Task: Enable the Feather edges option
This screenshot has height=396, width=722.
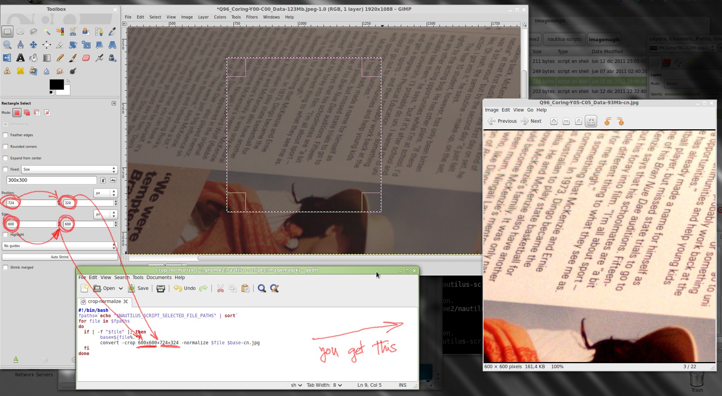Action: 6,135
